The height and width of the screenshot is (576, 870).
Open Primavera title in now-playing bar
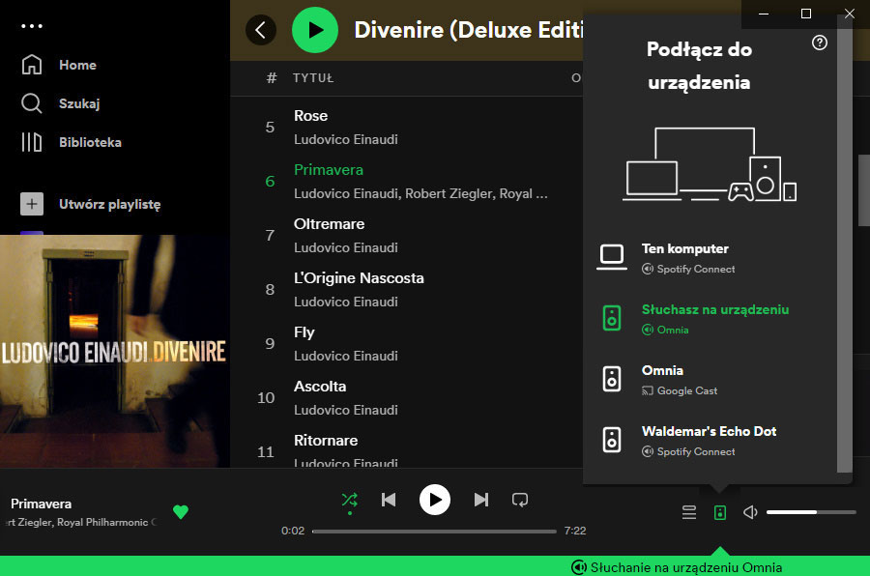(41, 504)
